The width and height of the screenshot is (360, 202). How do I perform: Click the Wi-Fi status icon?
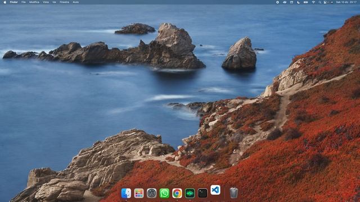coord(313,2)
